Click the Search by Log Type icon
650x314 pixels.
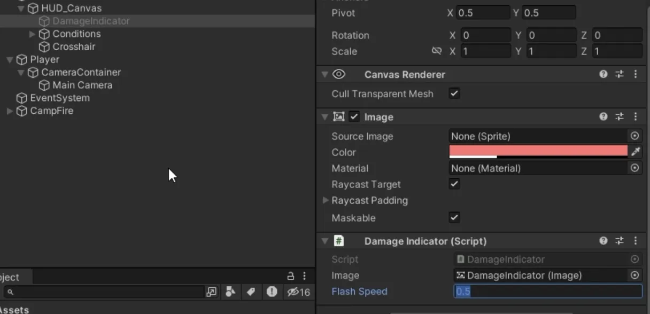click(272, 292)
